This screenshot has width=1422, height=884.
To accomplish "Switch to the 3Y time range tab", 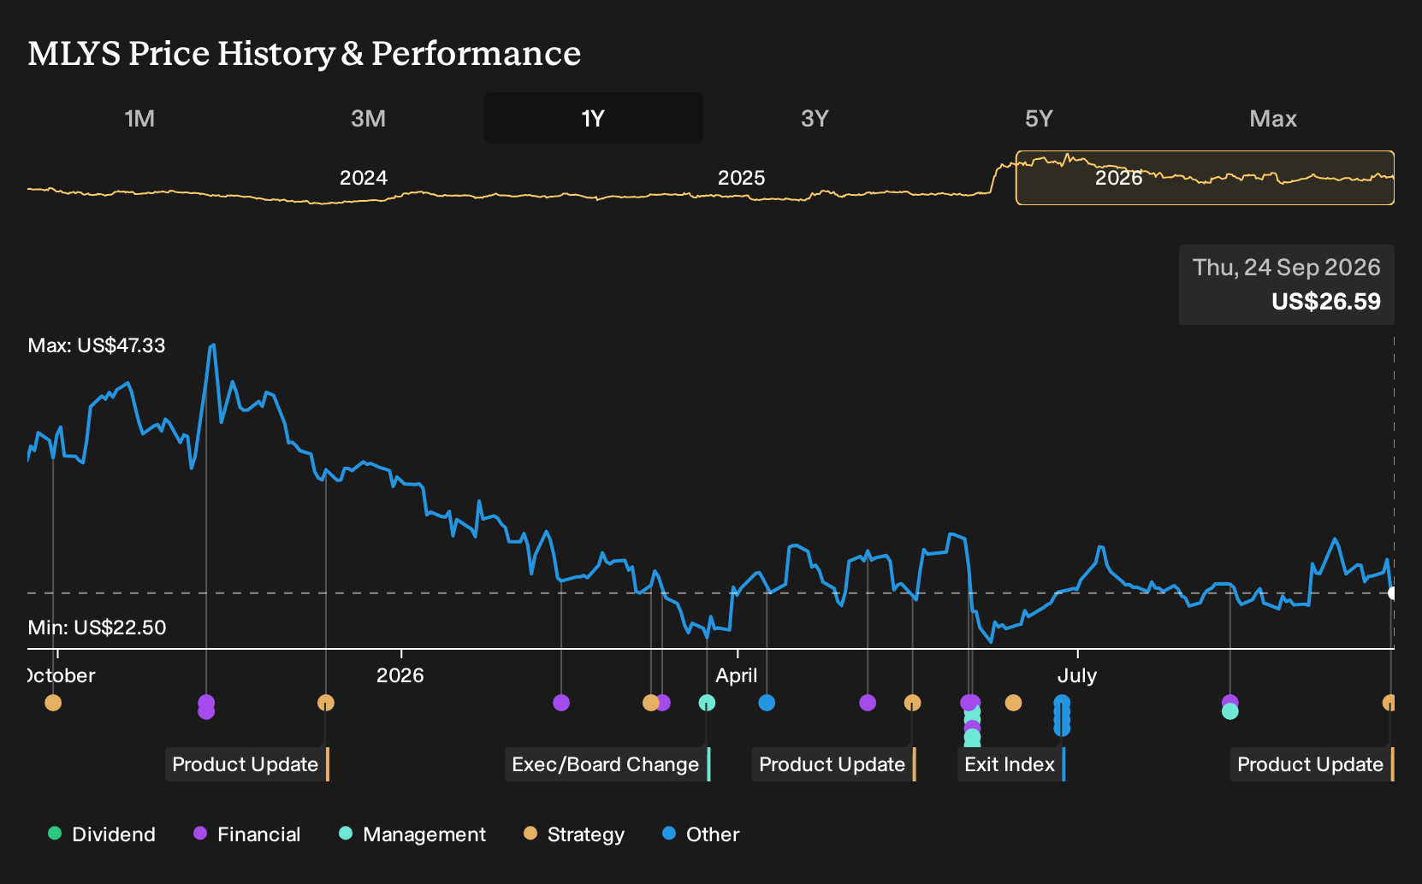I will (x=815, y=118).
